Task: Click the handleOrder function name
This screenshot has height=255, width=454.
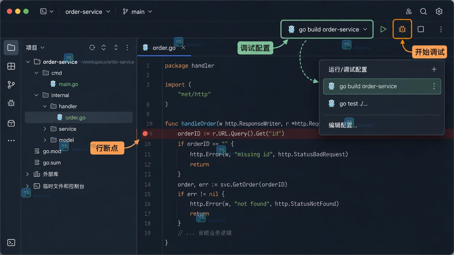Action: [x=199, y=124]
